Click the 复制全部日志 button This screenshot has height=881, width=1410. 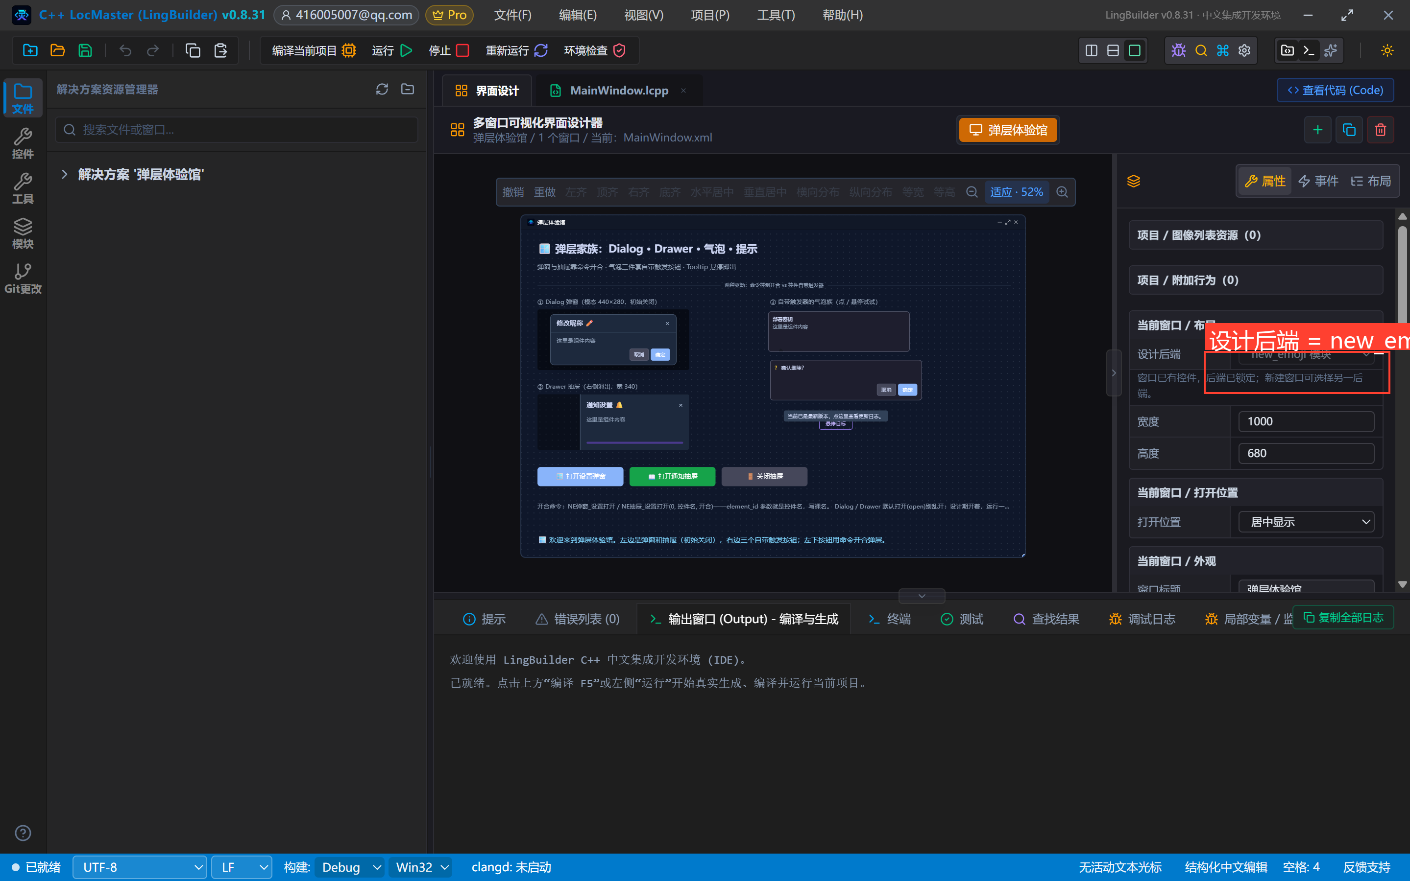coord(1343,617)
